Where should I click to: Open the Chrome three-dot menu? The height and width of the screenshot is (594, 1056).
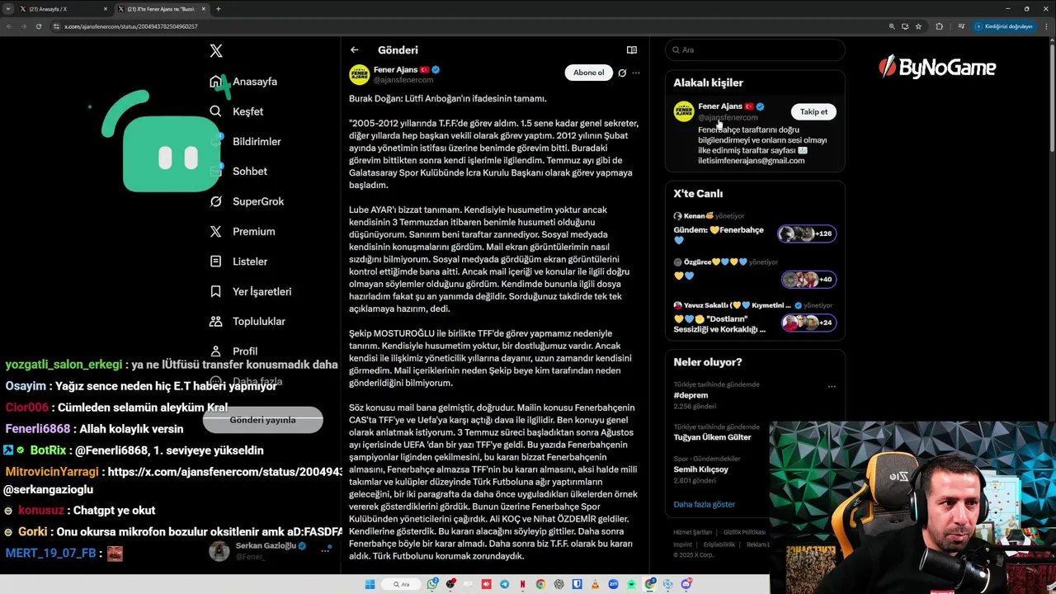pos(1045,26)
